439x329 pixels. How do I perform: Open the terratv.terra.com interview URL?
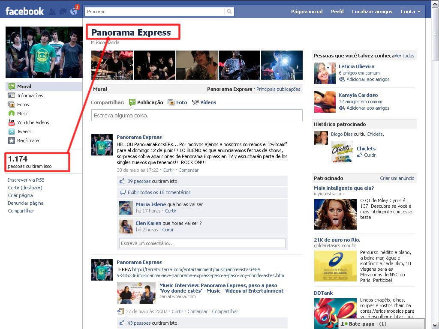pos(201,272)
